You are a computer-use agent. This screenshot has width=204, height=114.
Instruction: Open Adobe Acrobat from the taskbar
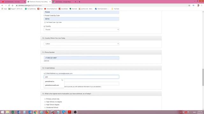(69, 112)
